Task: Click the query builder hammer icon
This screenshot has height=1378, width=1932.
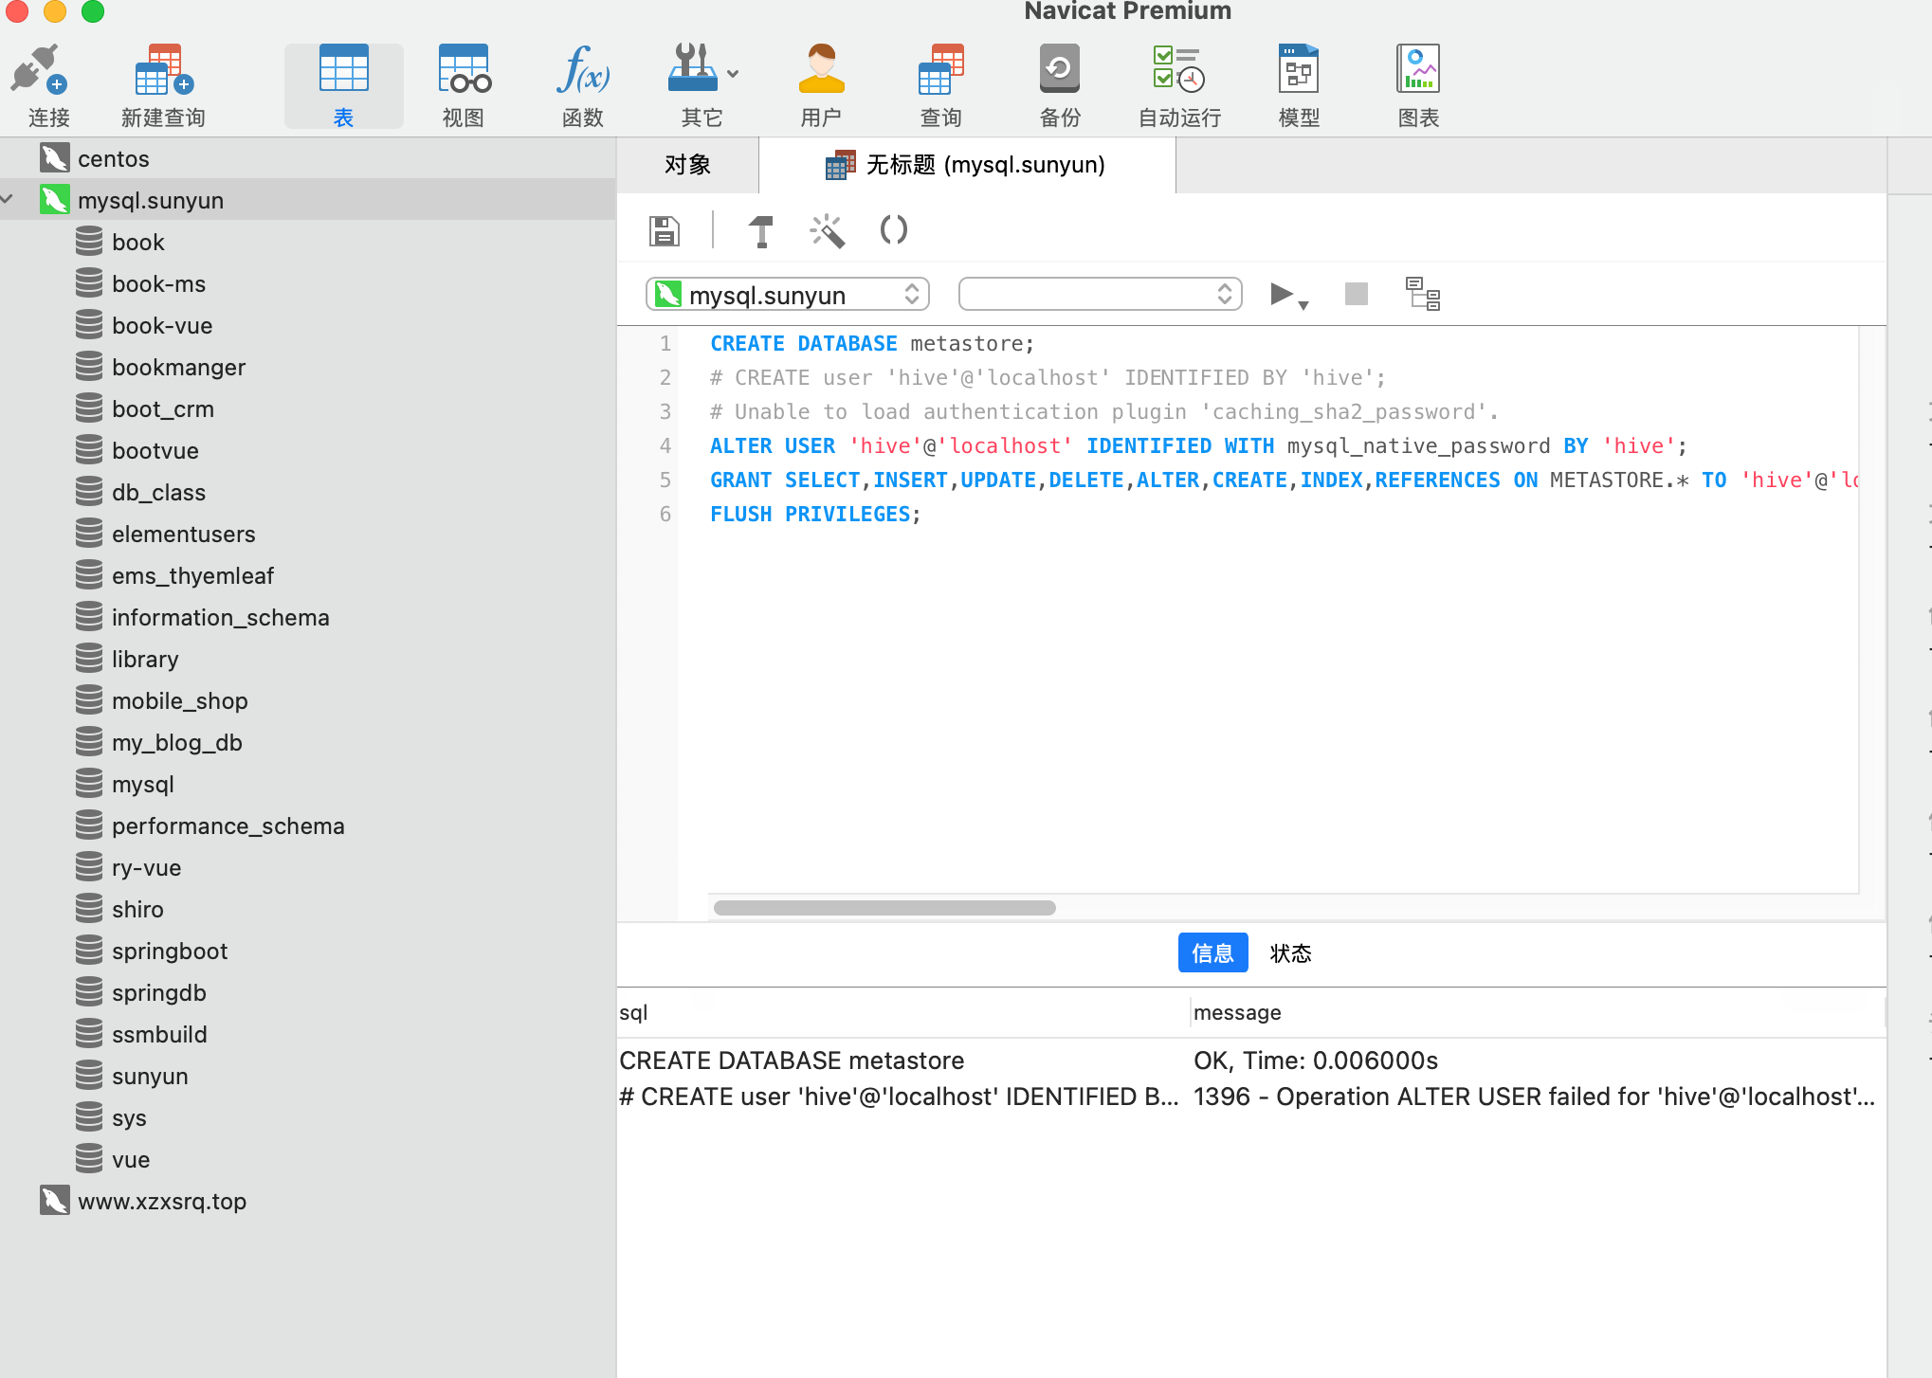Action: point(760,230)
